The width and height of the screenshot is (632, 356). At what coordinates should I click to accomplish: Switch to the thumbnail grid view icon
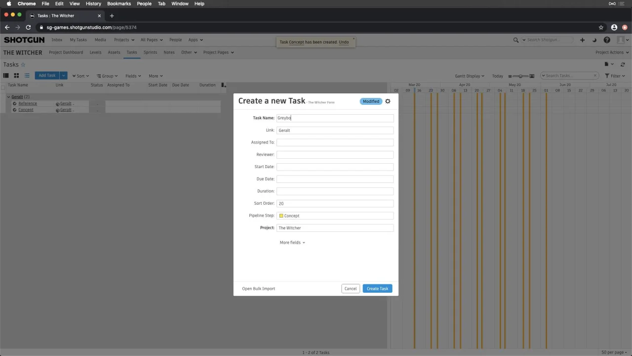pos(16,76)
